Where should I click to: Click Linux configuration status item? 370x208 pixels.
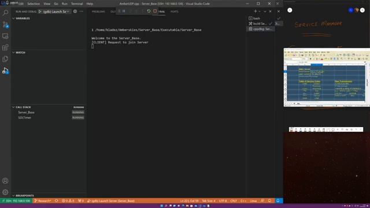[x=253, y=201]
